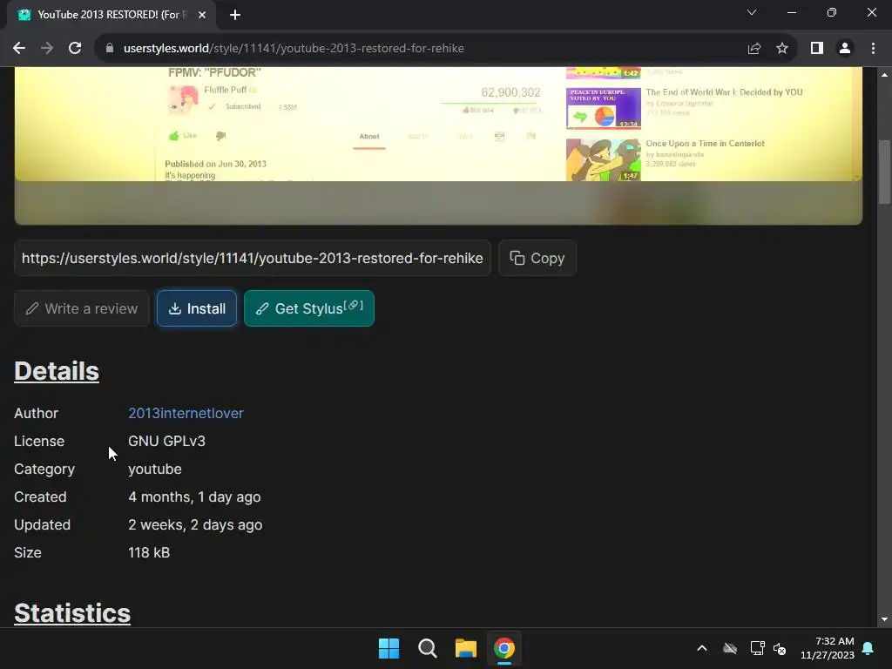Image resolution: width=892 pixels, height=669 pixels.
Task: Click the muted volume tray icon
Action: click(780, 648)
